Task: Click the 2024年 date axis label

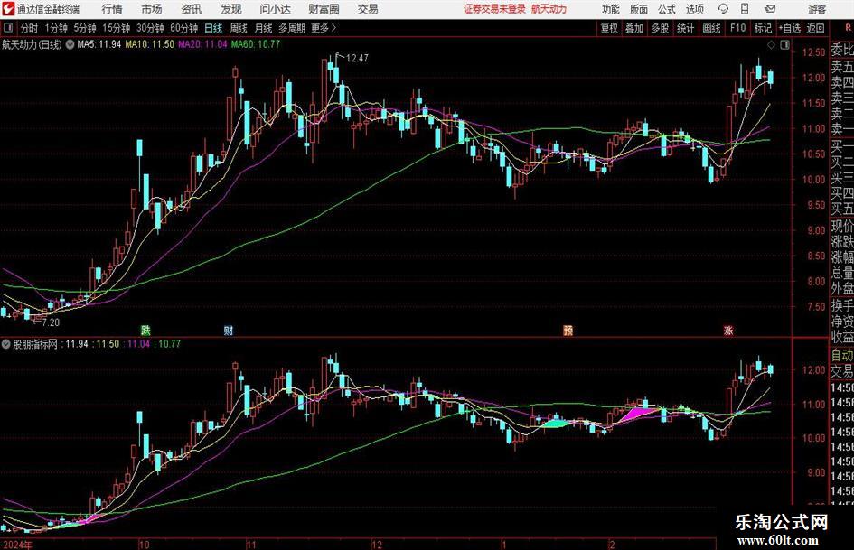Action: (17, 544)
